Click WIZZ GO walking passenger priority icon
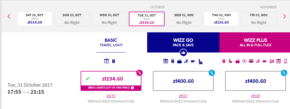The height and width of the screenshot is (109, 290). tap(186, 61)
